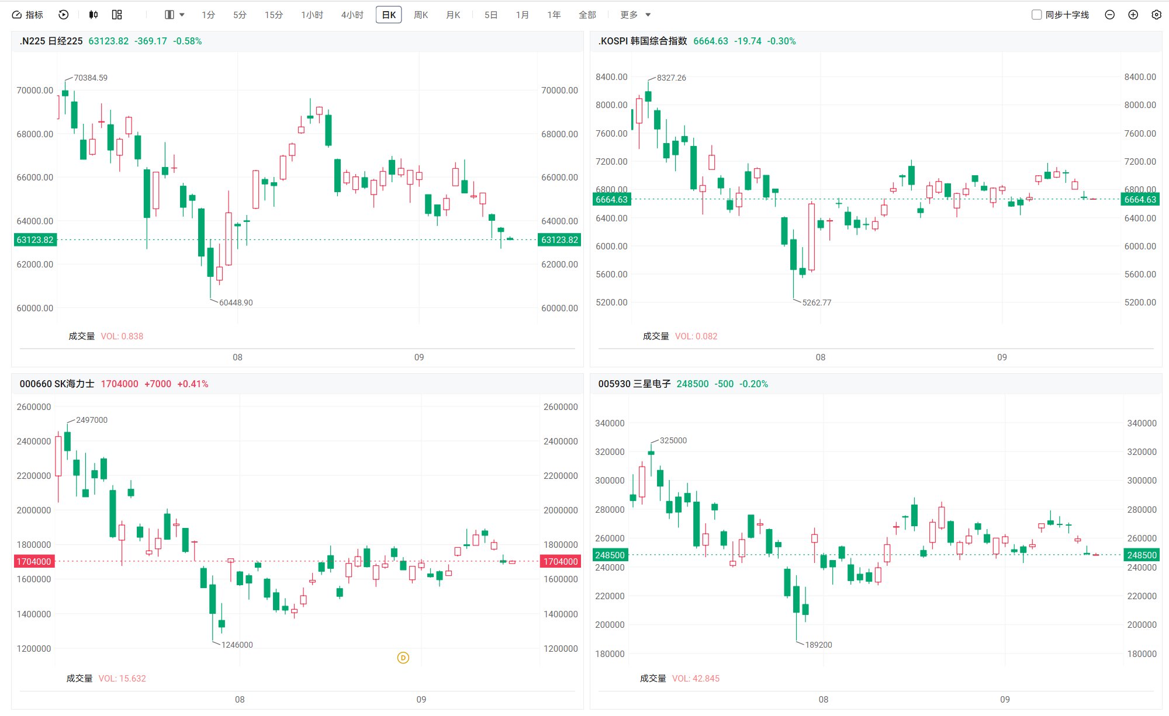Click the .N225 日经225 chart title
The height and width of the screenshot is (716, 1169).
click(51, 41)
